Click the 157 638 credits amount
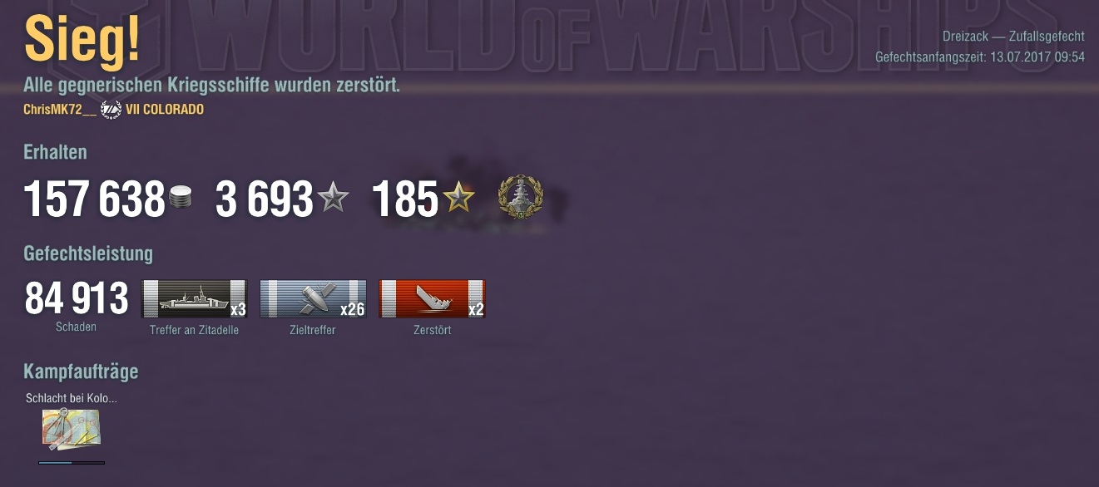Screen dimensions: 1099x487 tap(94, 200)
